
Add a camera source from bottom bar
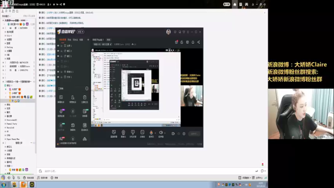[123, 134]
